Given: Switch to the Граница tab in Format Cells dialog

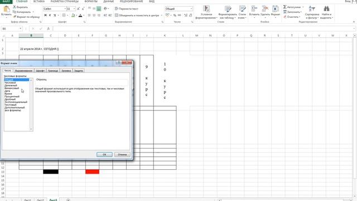Looking at the screenshot, I should [53, 71].
